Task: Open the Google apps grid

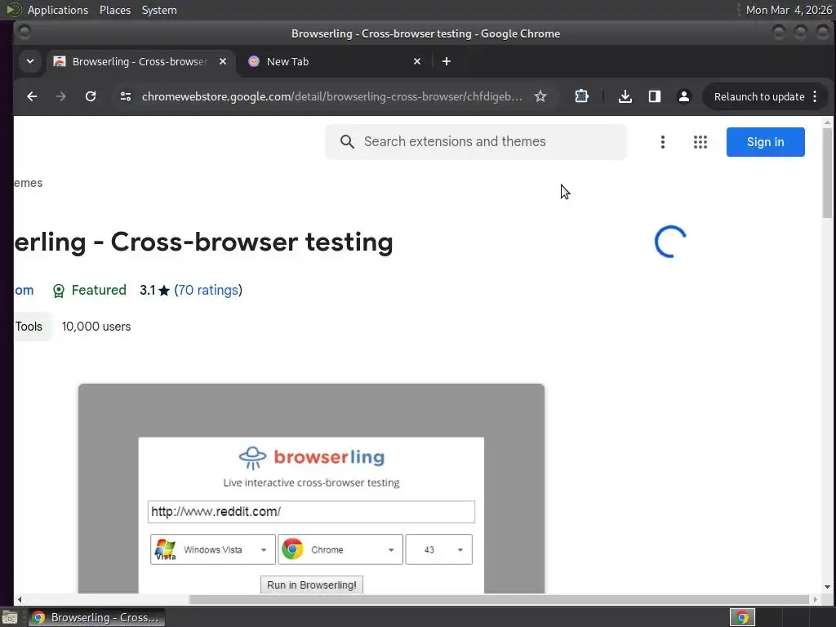Action: 700,142
